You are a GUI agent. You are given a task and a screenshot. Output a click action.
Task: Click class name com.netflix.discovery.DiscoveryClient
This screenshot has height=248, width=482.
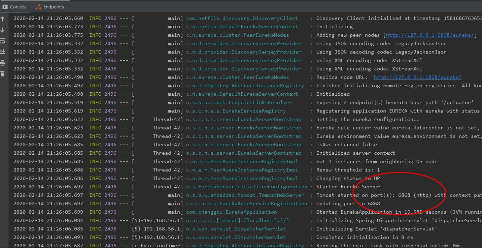point(242,18)
